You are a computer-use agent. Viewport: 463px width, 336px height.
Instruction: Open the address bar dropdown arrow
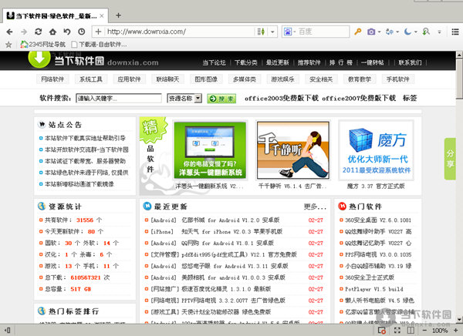point(272,32)
